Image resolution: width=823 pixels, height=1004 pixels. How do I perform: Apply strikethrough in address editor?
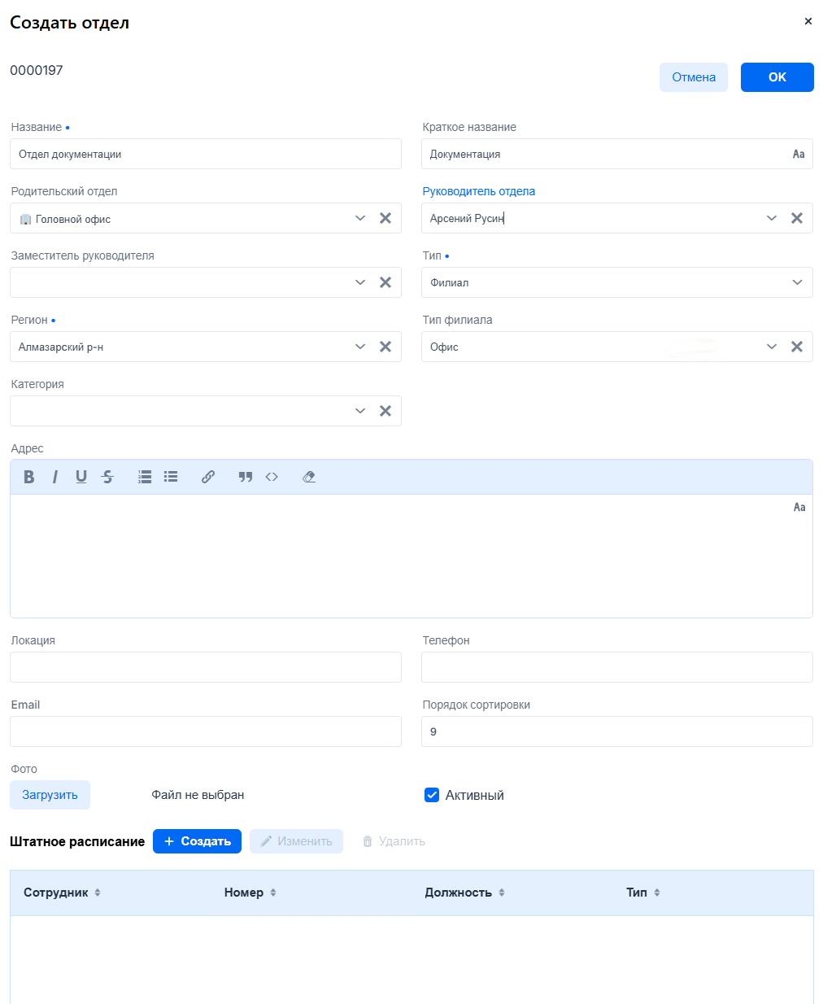[107, 477]
